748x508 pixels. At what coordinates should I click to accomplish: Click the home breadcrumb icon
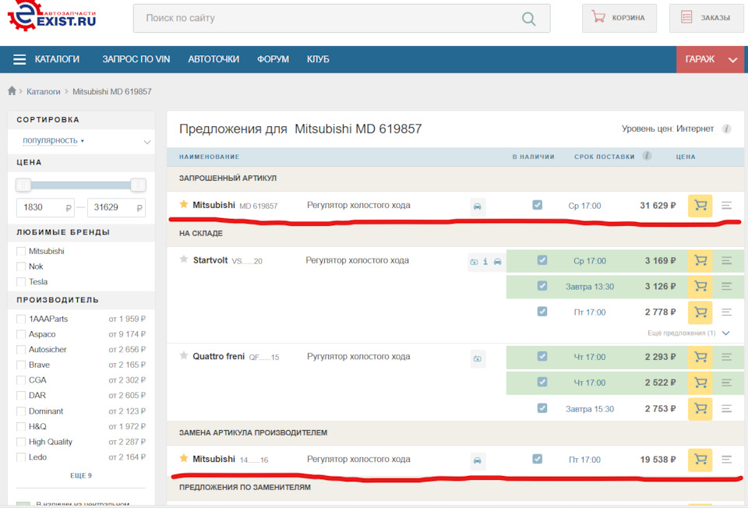(x=12, y=90)
